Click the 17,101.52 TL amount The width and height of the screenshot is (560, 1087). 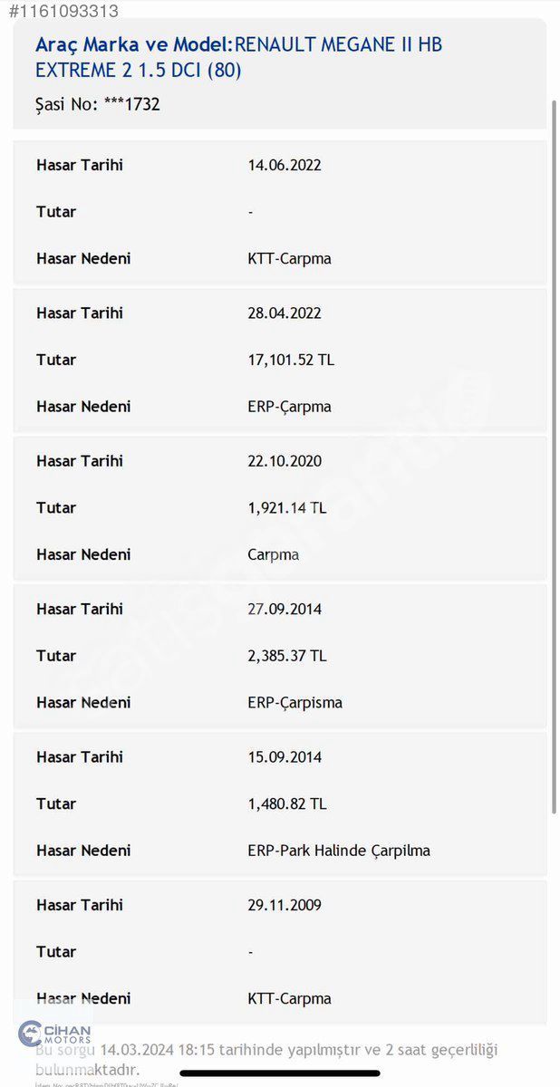click(291, 360)
